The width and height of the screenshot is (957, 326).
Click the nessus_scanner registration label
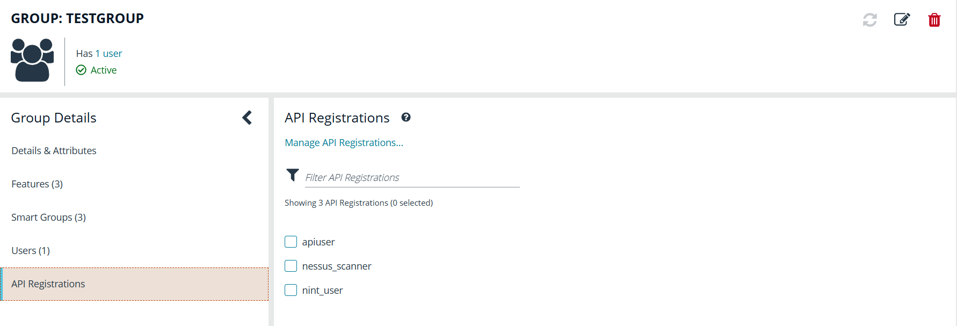coord(337,266)
